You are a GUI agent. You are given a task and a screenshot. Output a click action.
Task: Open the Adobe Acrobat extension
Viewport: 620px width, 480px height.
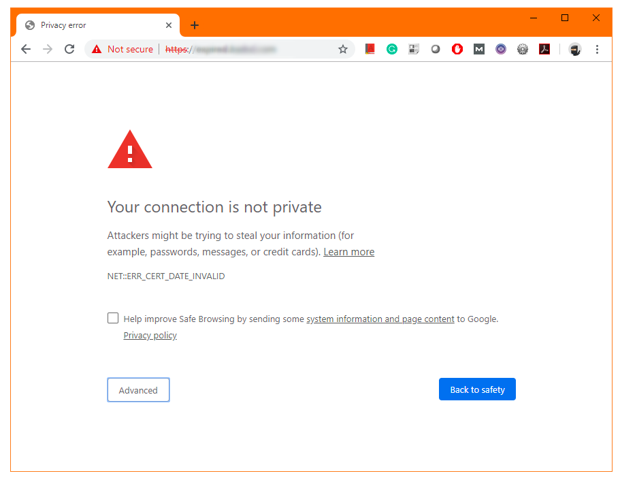click(544, 49)
